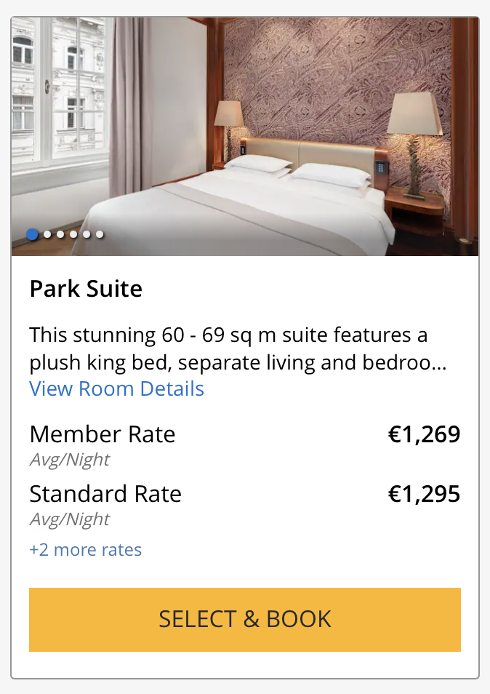The image size is (490, 694).
Task: Click the last carousel dot
Action: (x=99, y=234)
